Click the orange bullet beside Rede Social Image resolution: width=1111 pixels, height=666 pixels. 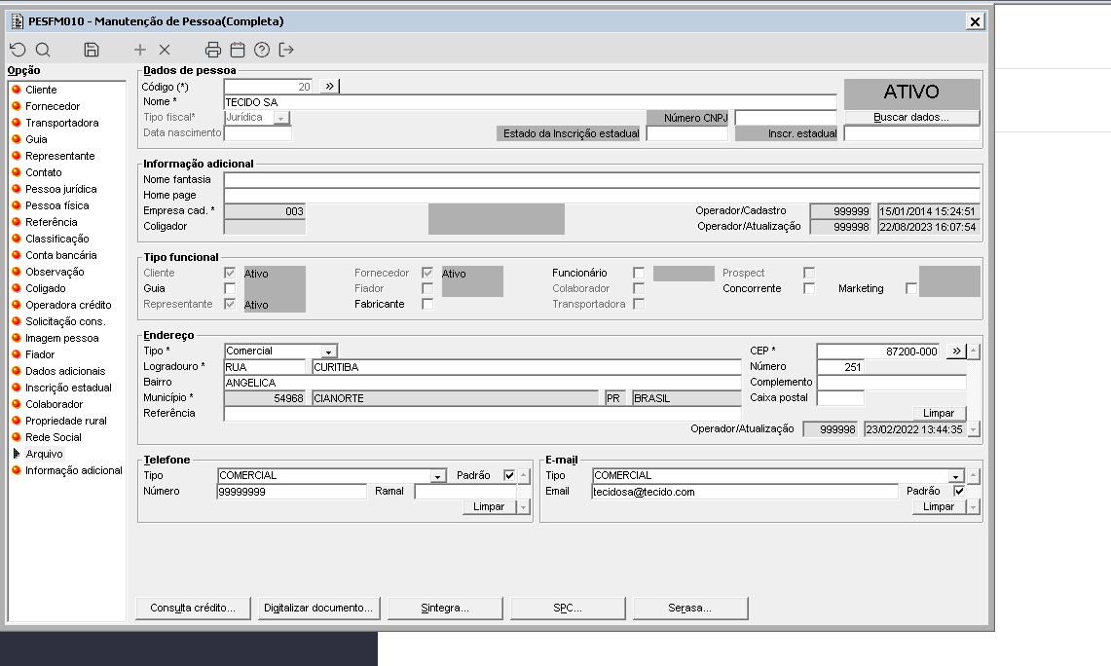point(17,437)
